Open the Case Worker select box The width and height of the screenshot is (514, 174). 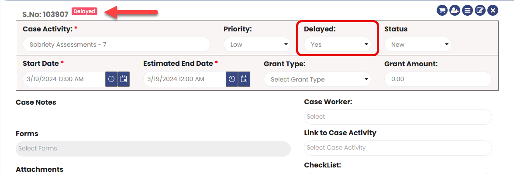(x=398, y=117)
